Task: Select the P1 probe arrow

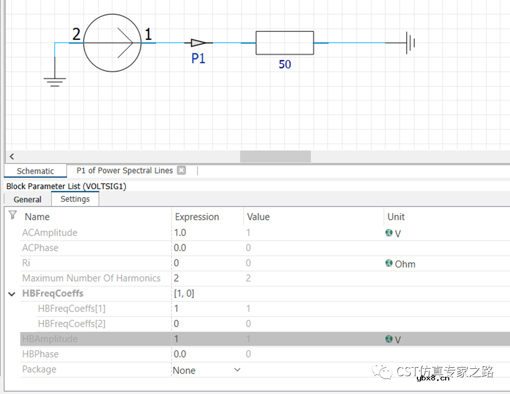Action: 199,43
